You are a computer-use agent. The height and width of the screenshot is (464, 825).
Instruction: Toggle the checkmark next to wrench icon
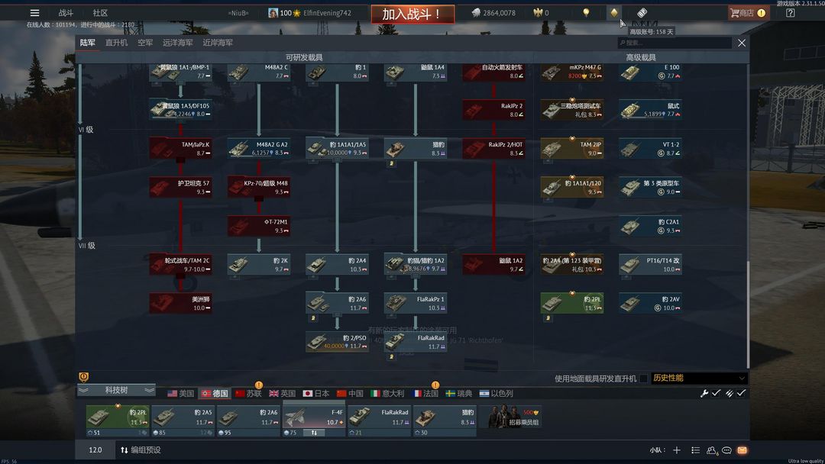pyautogui.click(x=716, y=393)
